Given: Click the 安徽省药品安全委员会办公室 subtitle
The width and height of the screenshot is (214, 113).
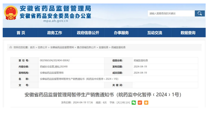Looking at the screenshot, I should pos(55,16).
